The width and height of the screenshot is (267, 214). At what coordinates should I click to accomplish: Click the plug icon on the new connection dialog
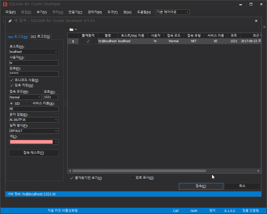[x=10, y=21]
